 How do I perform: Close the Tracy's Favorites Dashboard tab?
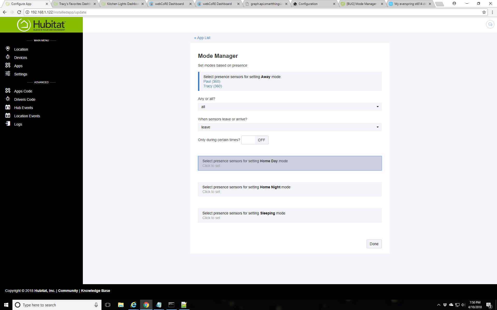click(95, 4)
